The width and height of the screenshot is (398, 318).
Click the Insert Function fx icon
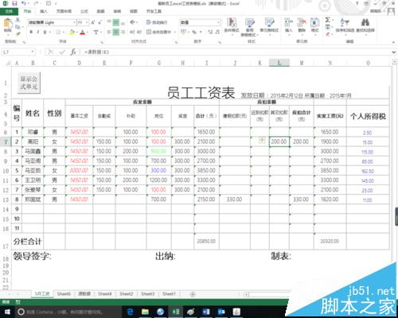click(x=73, y=52)
